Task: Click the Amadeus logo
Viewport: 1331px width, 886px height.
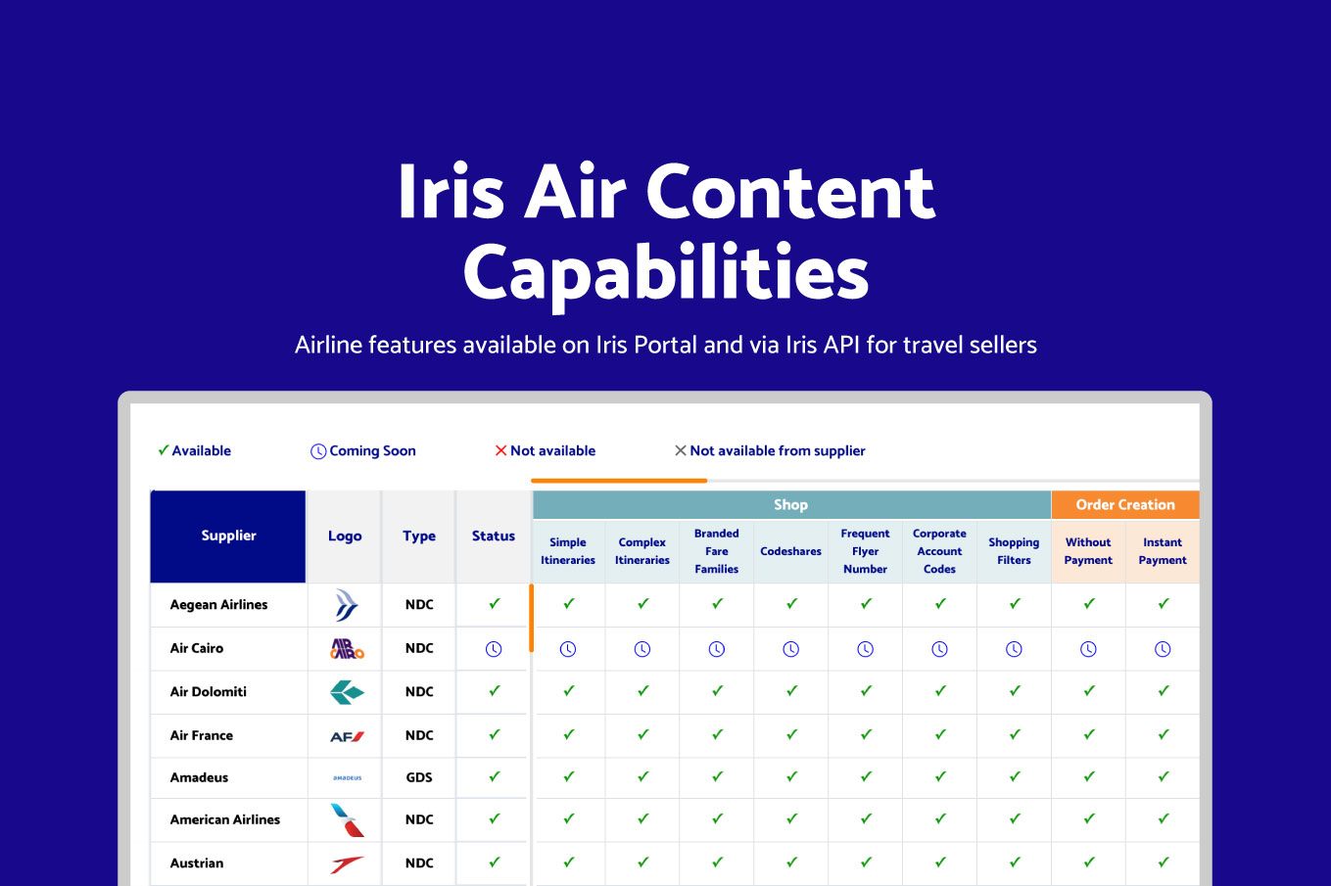Action: tap(347, 778)
